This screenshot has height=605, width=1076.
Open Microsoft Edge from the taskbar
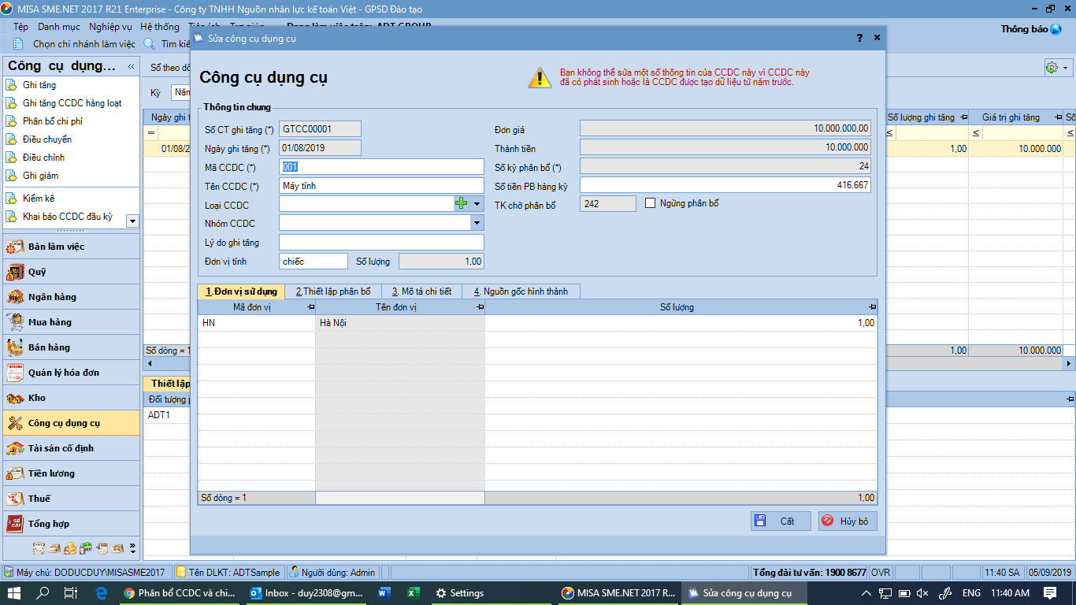tap(101, 593)
